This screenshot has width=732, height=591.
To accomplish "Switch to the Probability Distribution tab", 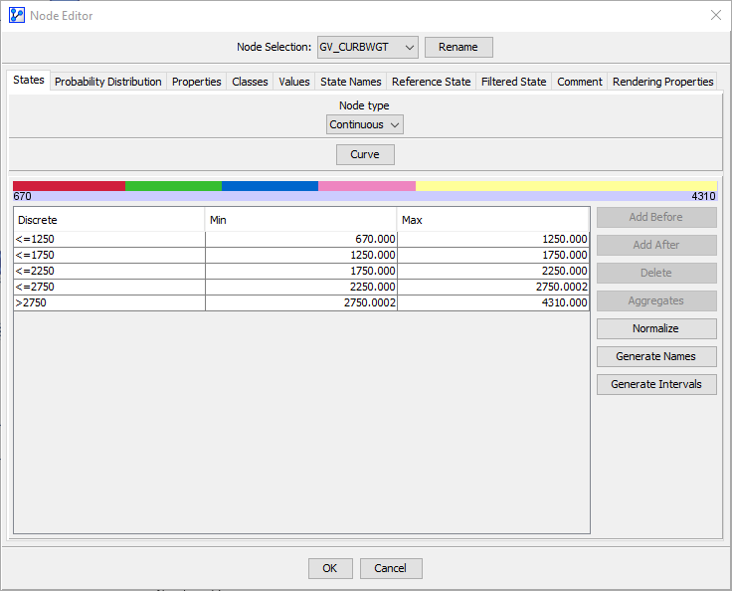I will point(107,82).
